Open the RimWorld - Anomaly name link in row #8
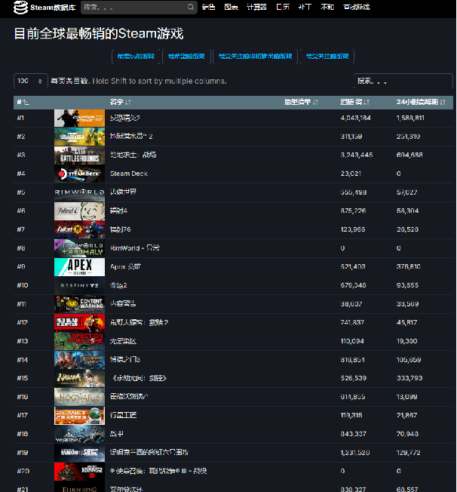The image size is (457, 492). coord(135,248)
